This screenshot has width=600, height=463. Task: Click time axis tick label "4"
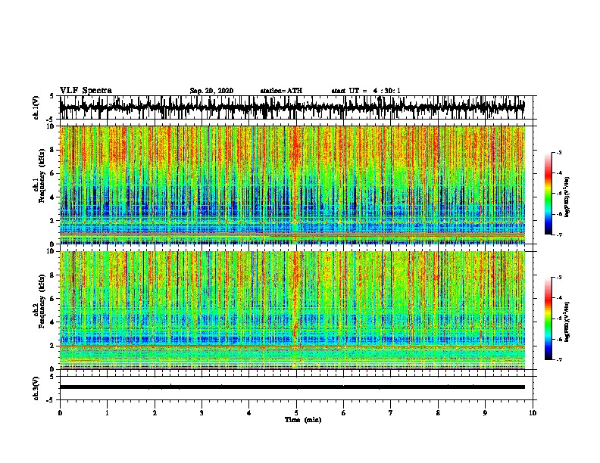(249, 413)
